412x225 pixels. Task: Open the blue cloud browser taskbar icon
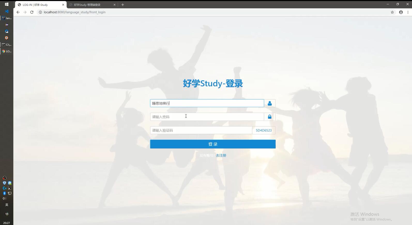pos(7,31)
